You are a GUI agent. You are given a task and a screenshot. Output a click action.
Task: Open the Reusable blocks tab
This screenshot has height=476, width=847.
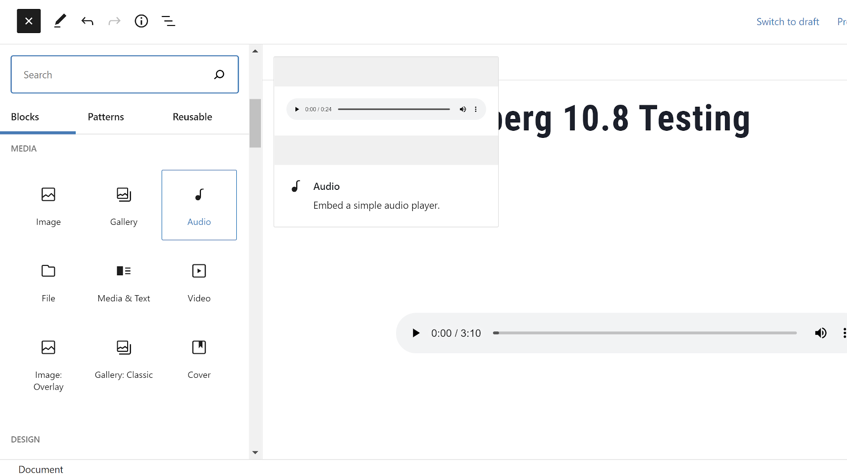tap(192, 117)
